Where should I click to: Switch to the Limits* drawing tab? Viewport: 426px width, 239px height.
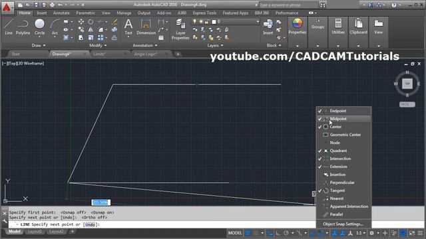[x=99, y=54]
